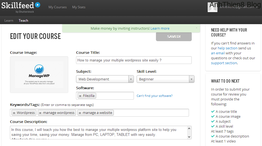This screenshot has width=262, height=146.
Task: Switch to the Learn tab
Action: [9, 21]
